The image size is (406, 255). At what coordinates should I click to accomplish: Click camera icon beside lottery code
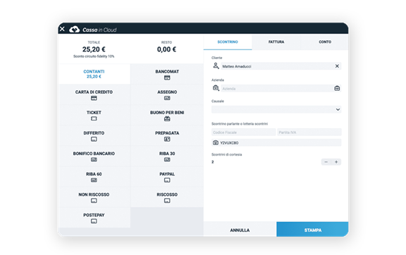tap(216, 142)
